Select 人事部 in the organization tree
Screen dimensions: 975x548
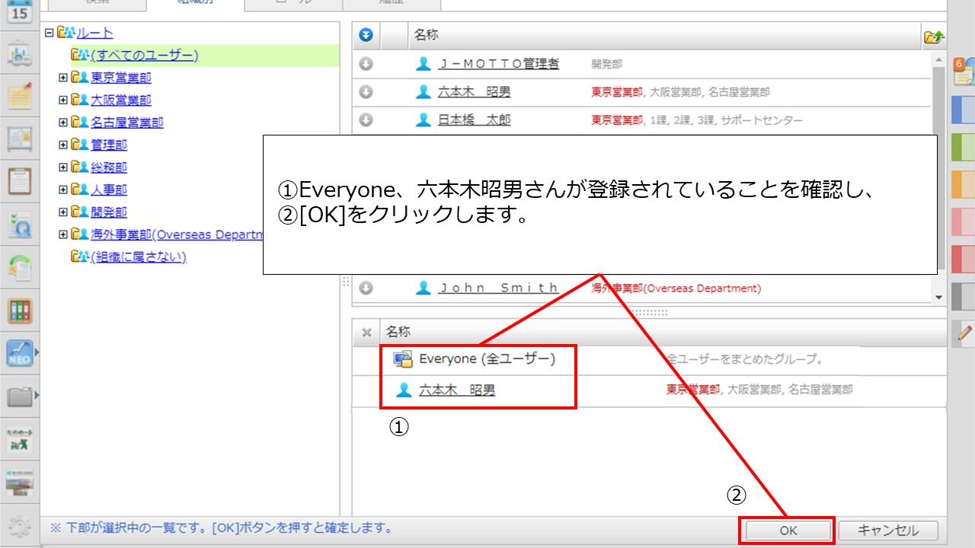coord(108,190)
